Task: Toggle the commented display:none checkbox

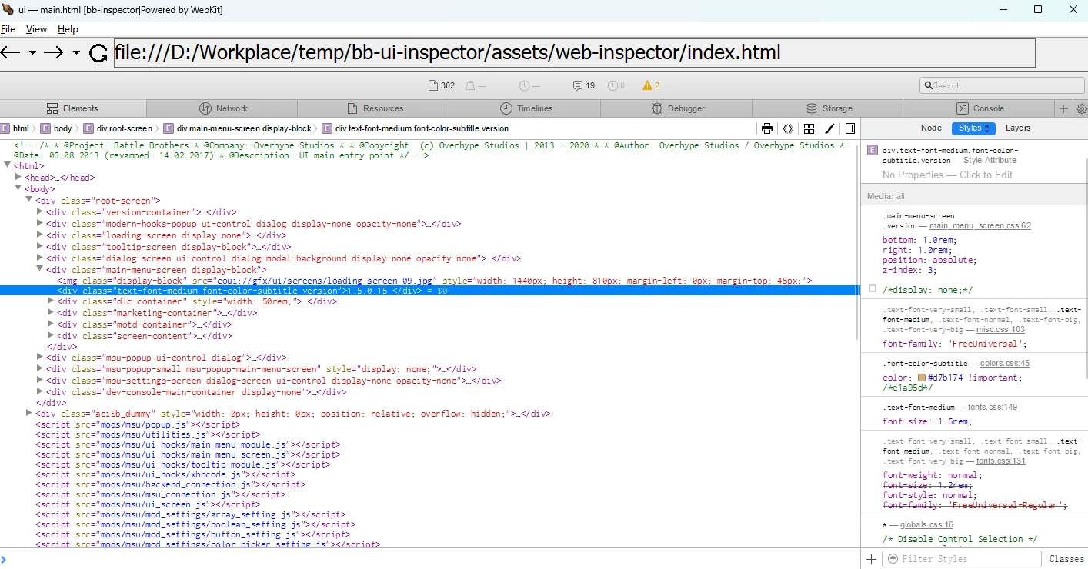Action: tap(872, 289)
